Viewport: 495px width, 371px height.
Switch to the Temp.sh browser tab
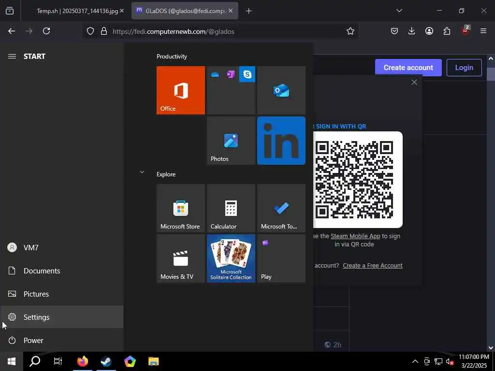click(x=77, y=11)
